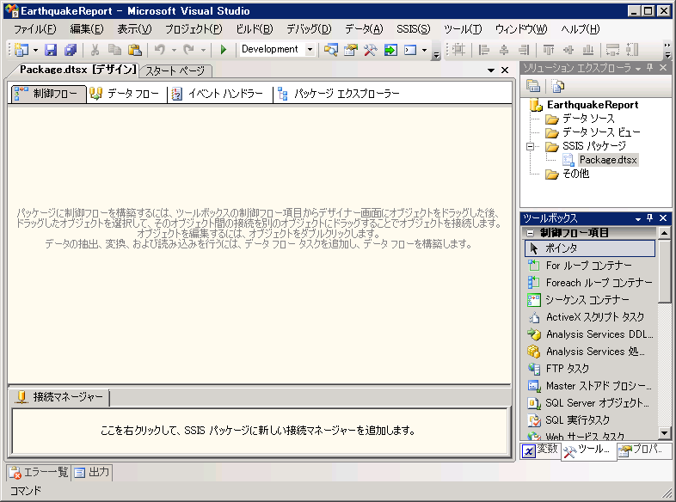Switch to the 変数 tab at bottom right

click(x=541, y=450)
